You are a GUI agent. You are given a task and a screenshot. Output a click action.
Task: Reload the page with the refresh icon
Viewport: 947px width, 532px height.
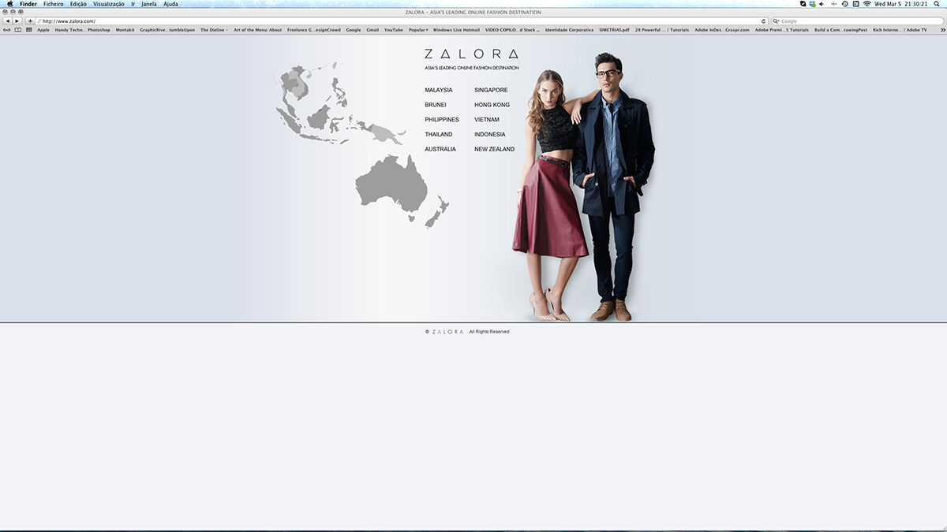763,21
